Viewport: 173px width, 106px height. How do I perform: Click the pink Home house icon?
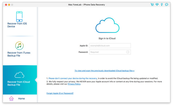point(11,98)
